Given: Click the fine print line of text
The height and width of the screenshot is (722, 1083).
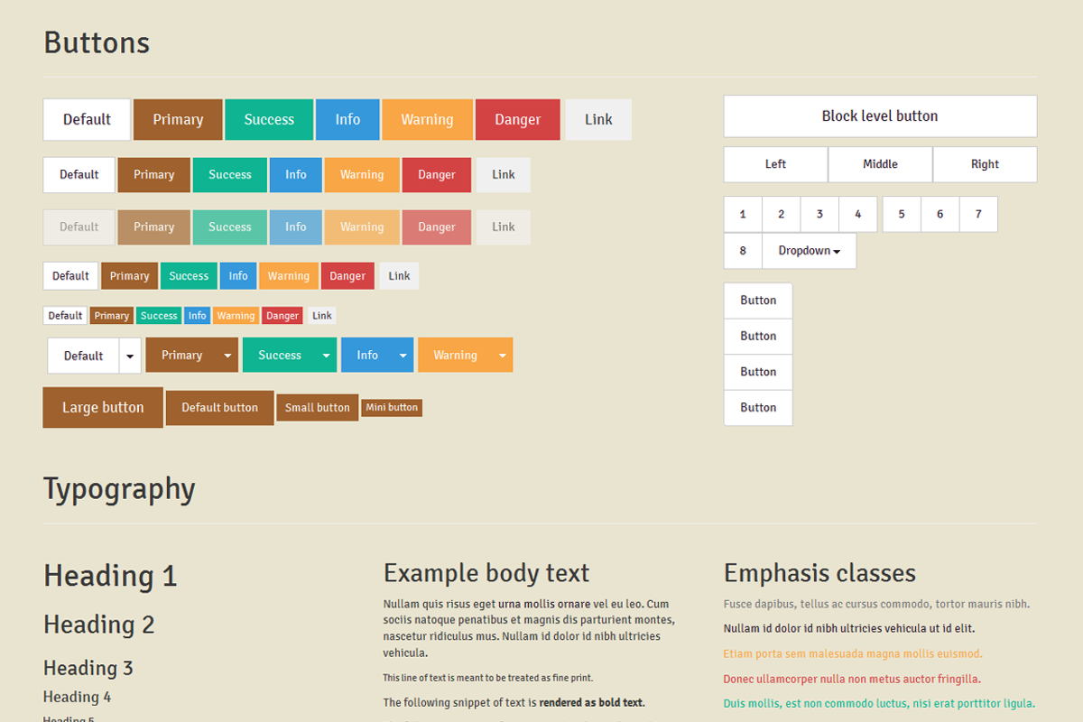Looking at the screenshot, I should tap(488, 678).
